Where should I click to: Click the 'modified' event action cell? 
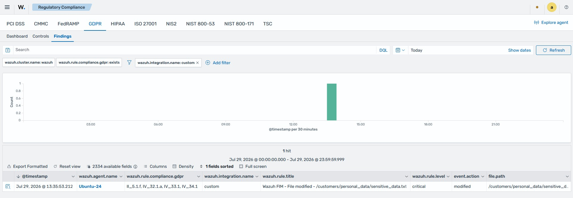(x=469, y=186)
